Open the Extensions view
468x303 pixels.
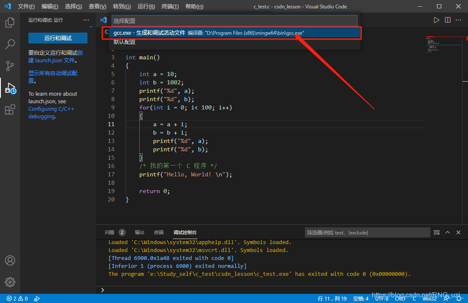[10, 109]
